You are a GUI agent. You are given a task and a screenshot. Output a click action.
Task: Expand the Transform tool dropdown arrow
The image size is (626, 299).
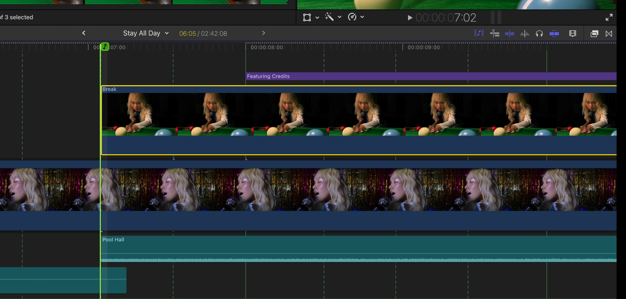pos(317,17)
